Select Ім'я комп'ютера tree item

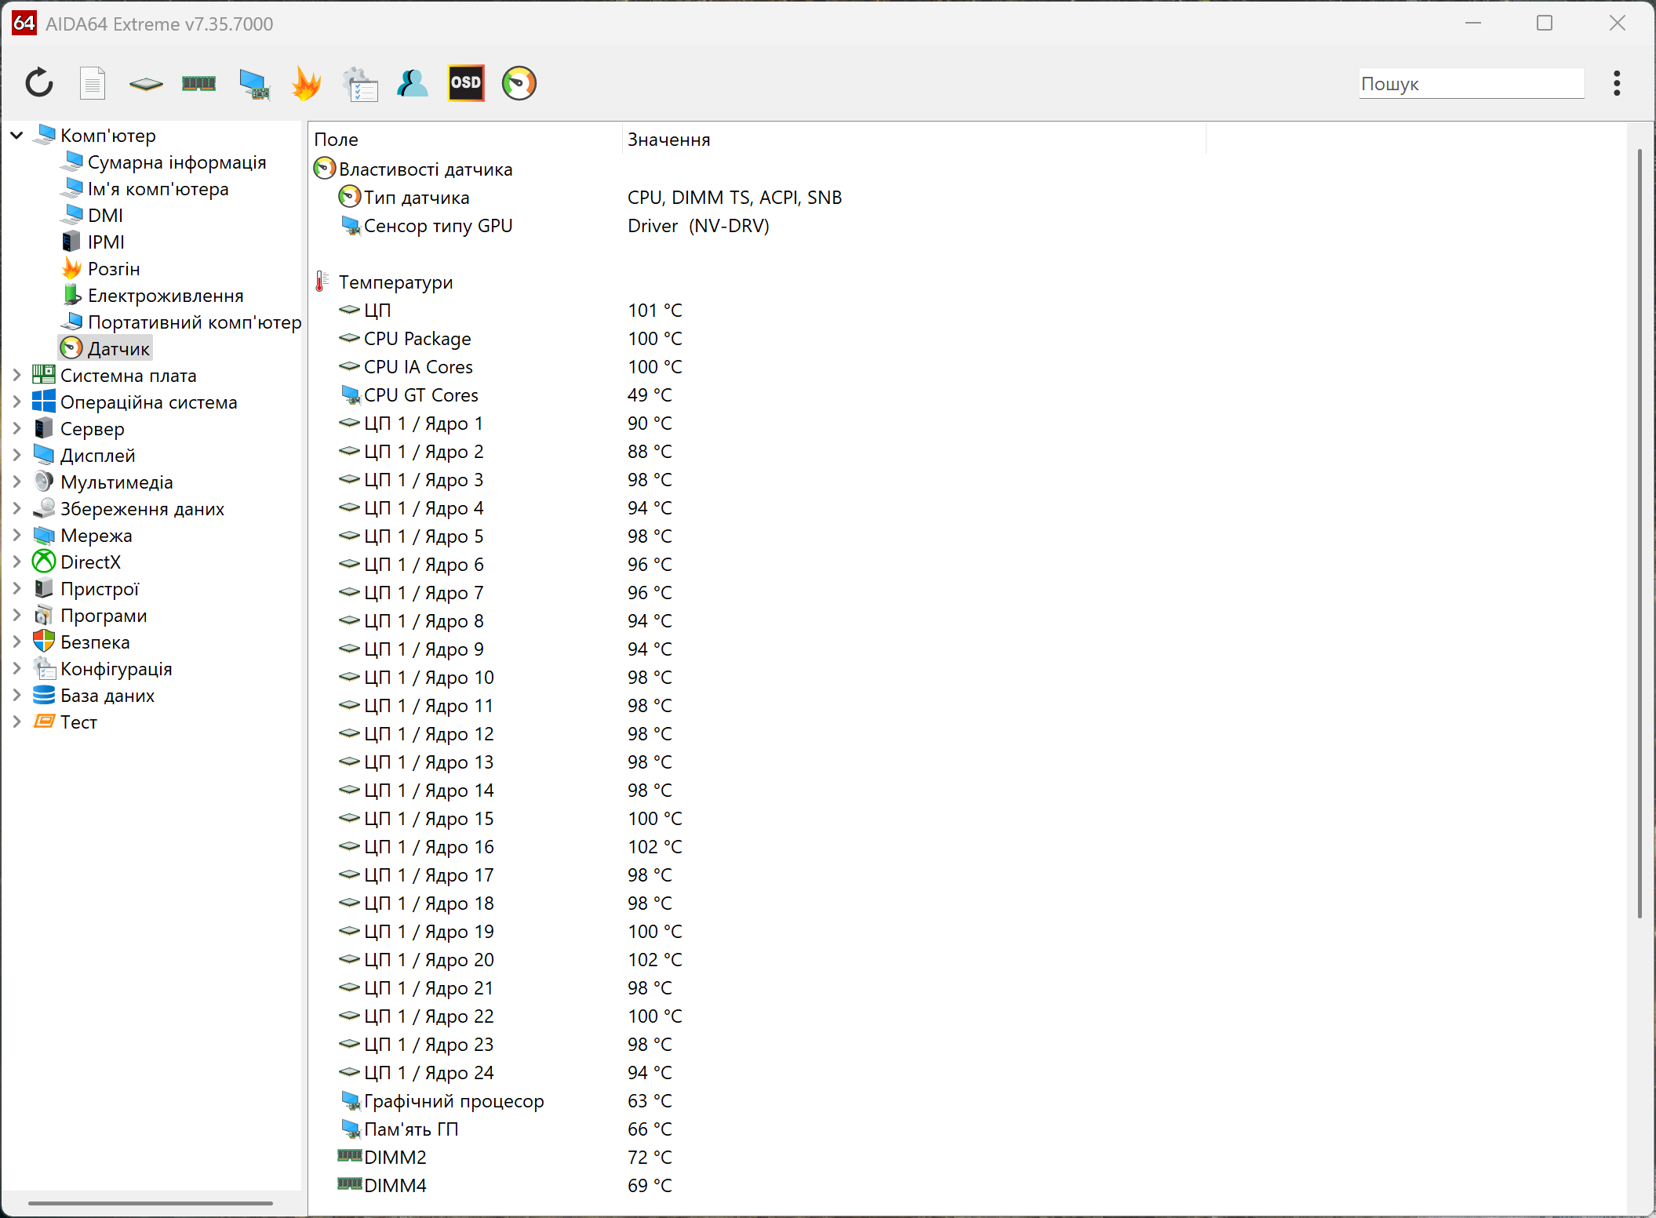(158, 189)
